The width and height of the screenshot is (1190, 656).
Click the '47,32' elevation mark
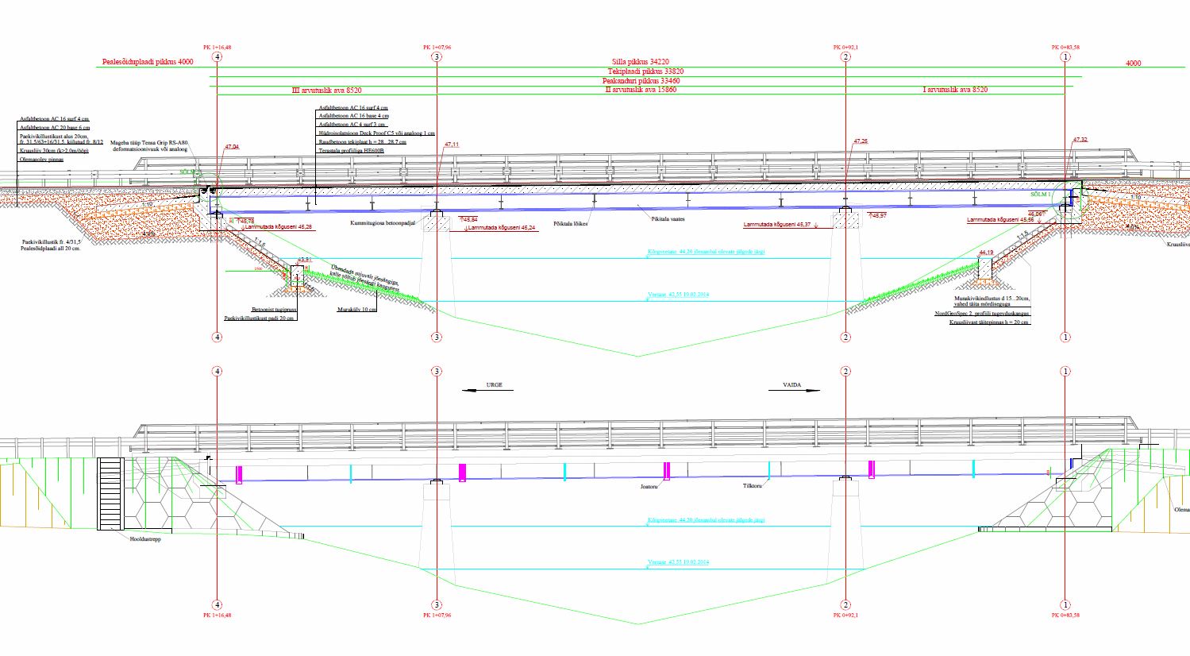pyautogui.click(x=1080, y=140)
